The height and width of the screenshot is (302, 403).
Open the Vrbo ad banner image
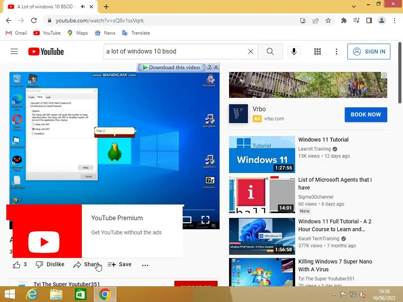[308, 85]
